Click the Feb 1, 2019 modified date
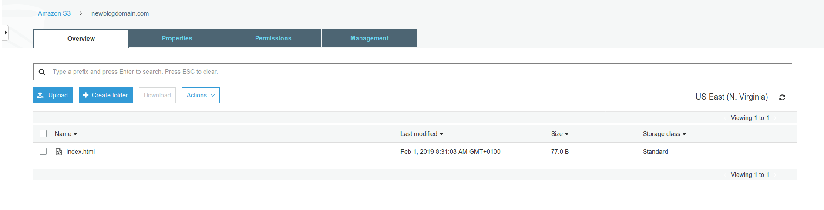Screen dimensions: 824x210 click(451, 152)
